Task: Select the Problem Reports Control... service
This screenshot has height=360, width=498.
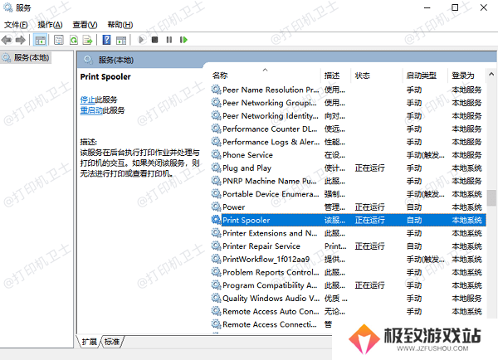Action: 271,272
